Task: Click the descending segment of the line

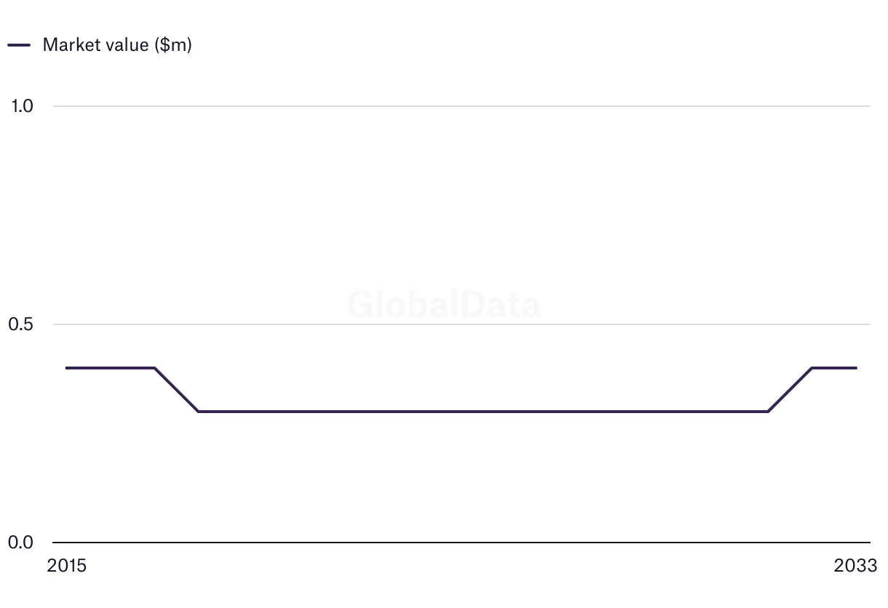Action: coord(176,390)
